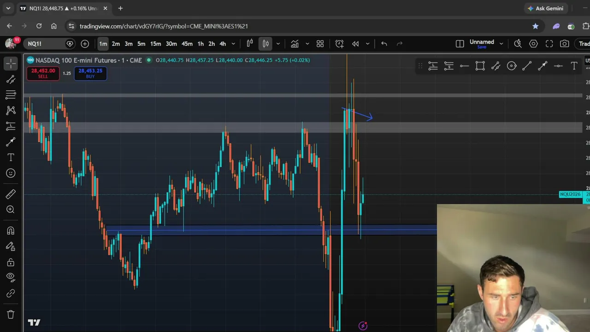This screenshot has width=590, height=332.
Task: Start bar replay mode
Action: coord(355,44)
